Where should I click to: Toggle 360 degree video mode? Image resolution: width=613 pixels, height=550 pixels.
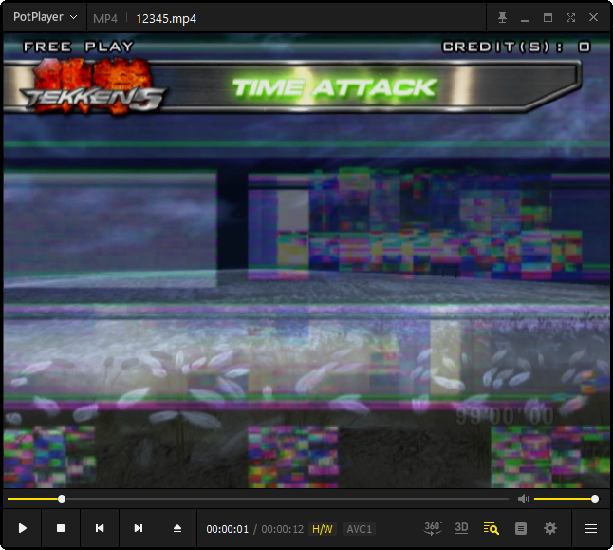pyautogui.click(x=433, y=528)
